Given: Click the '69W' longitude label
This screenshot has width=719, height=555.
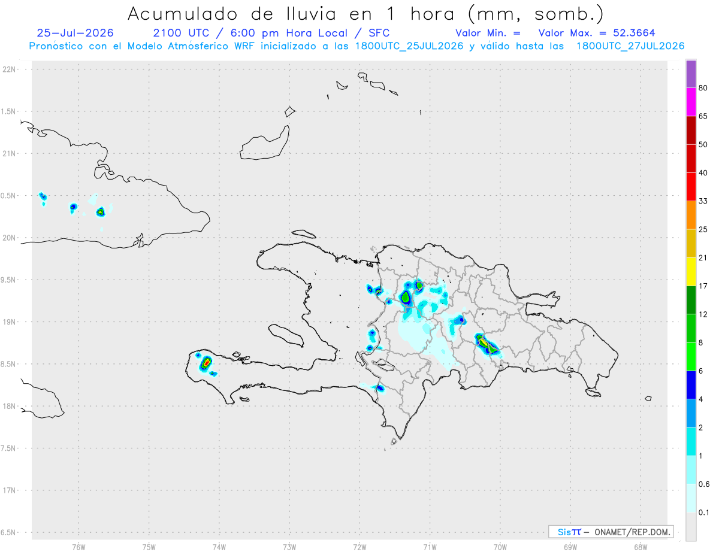Looking at the screenshot, I should (570, 546).
